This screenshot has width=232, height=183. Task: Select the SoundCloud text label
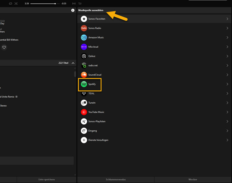pyautogui.click(x=95, y=75)
